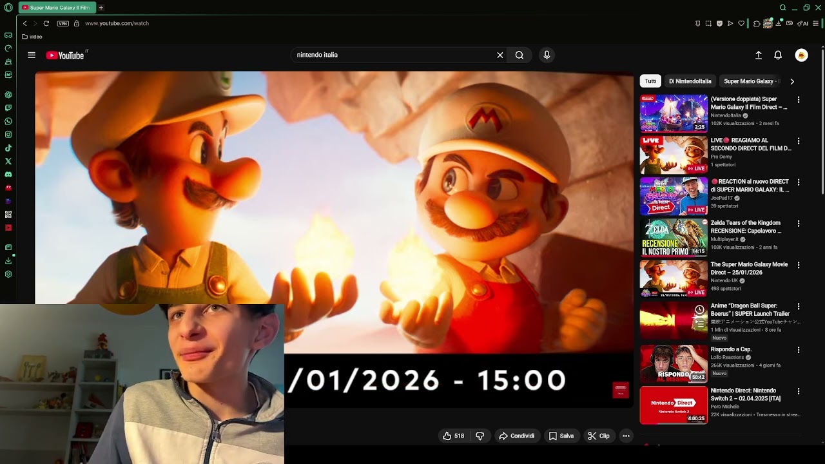Open more actions ellipsis below video
Viewport: 825px width, 464px height.
(626, 436)
